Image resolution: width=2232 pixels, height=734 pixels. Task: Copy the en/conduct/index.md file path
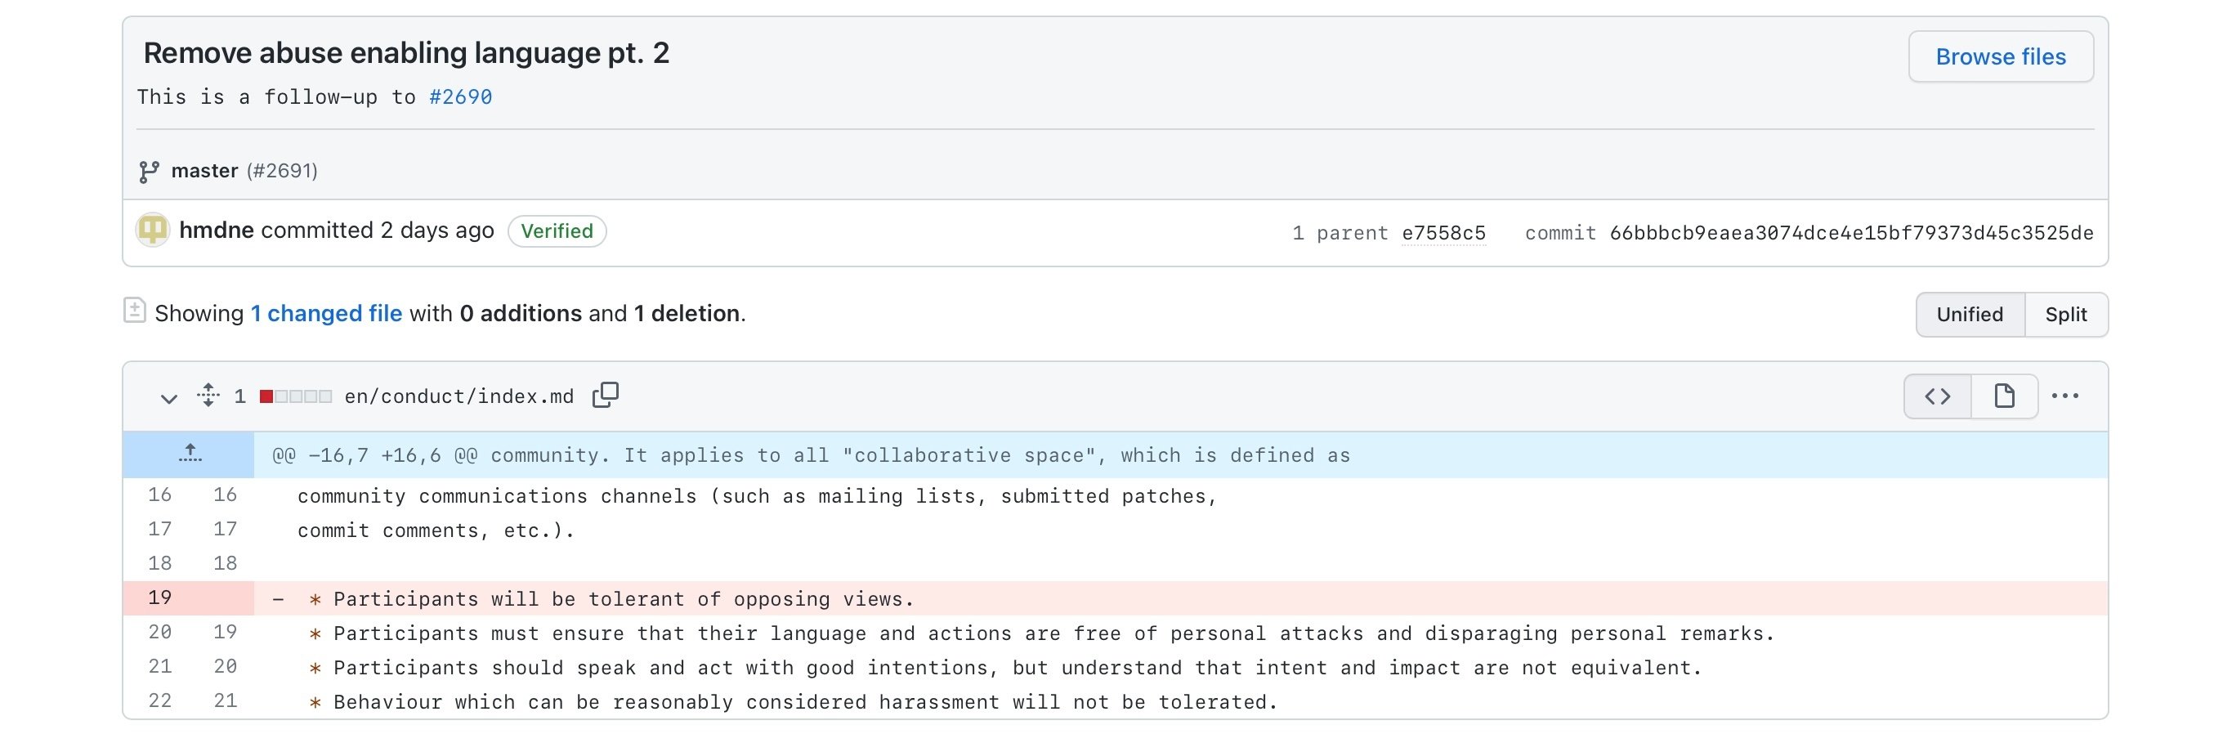(605, 395)
